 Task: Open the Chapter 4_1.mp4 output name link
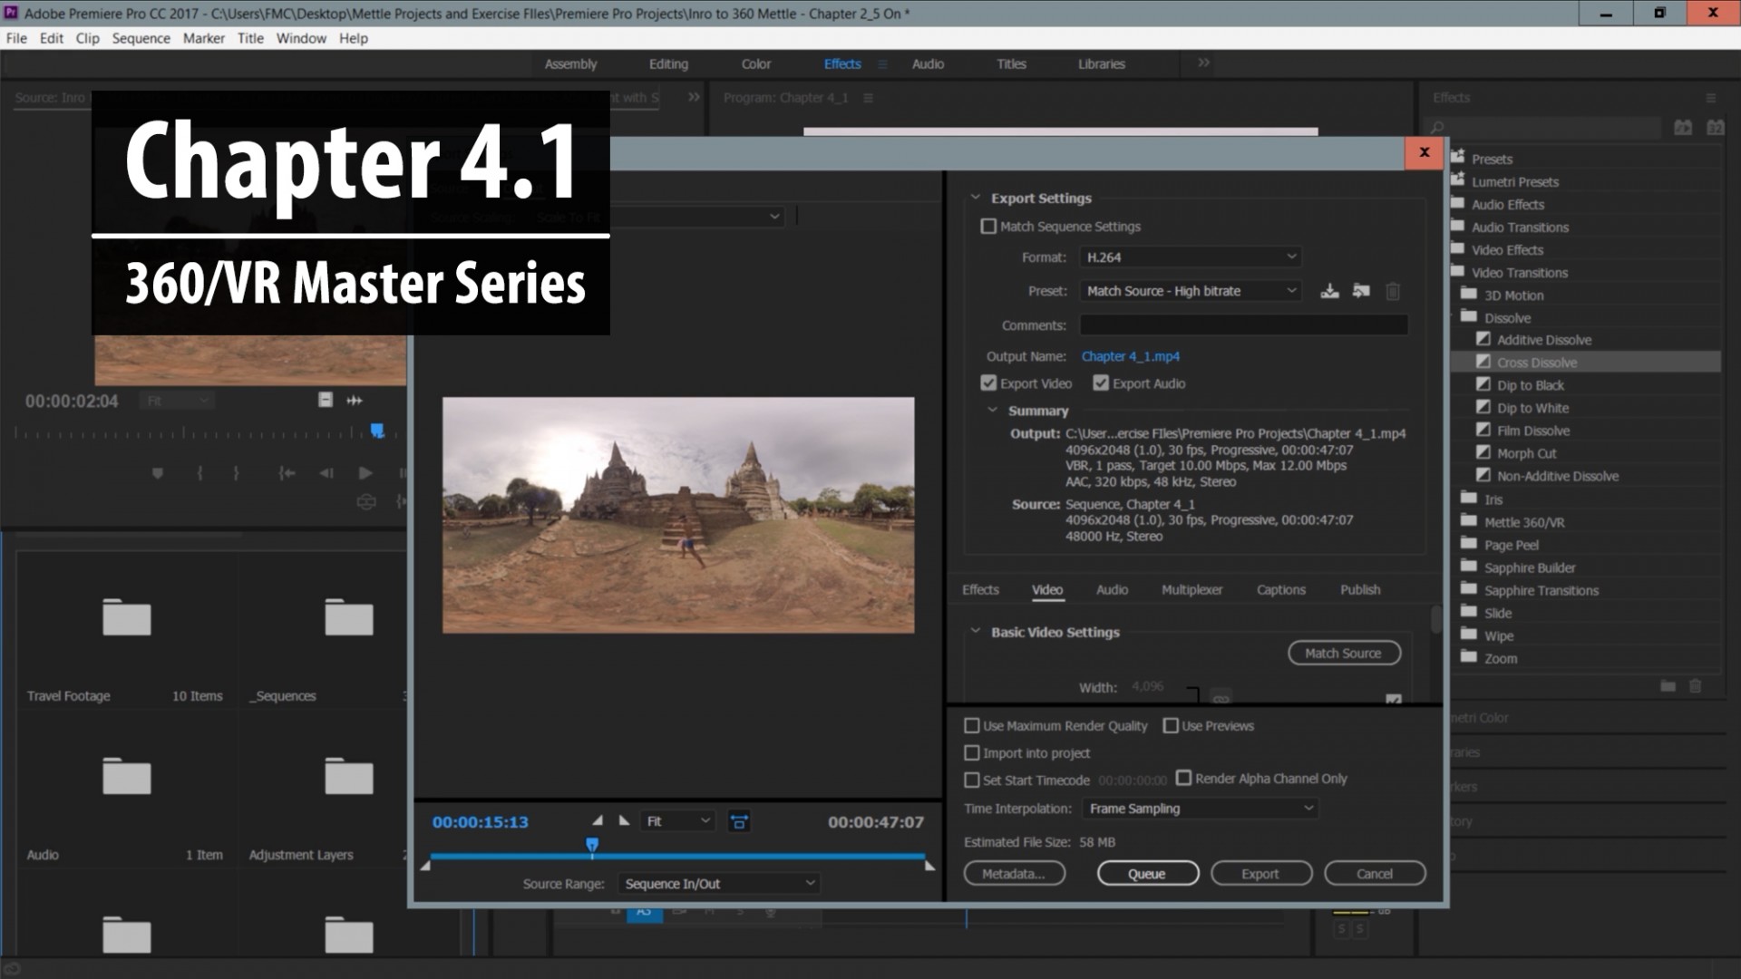1130,356
